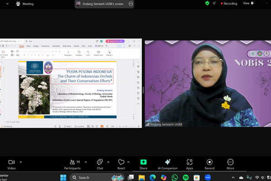Screen dimensions: 271x181
Task: Toggle the Notes pane in WPS status bar
Action: [x=68, y=127]
